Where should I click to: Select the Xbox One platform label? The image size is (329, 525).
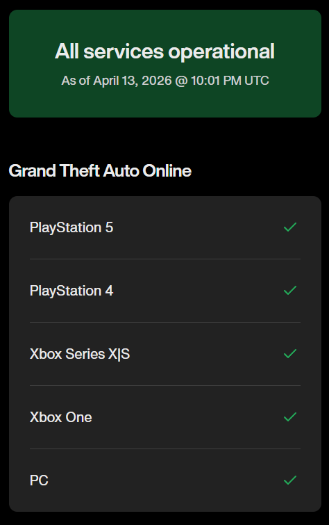61,417
